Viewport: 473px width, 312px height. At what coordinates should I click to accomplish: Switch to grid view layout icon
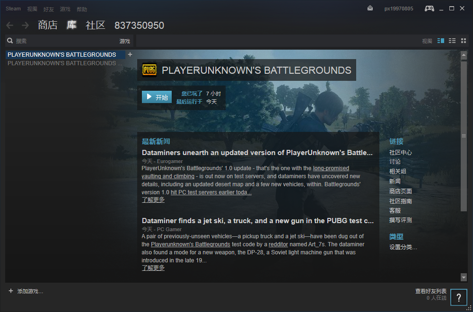(464, 41)
